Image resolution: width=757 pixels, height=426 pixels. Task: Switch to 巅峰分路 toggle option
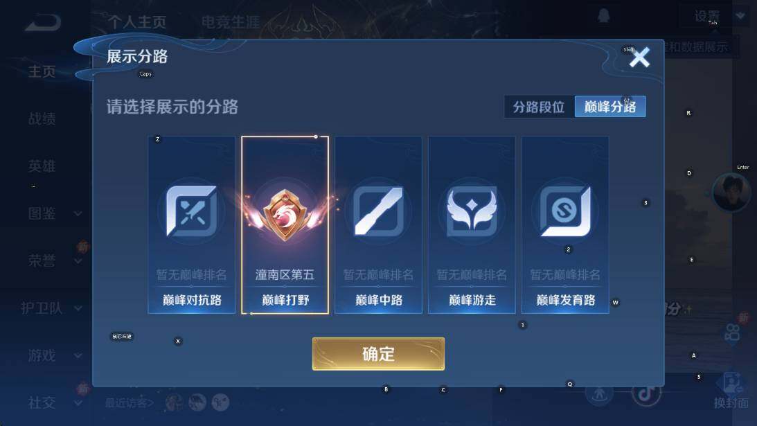[609, 107]
